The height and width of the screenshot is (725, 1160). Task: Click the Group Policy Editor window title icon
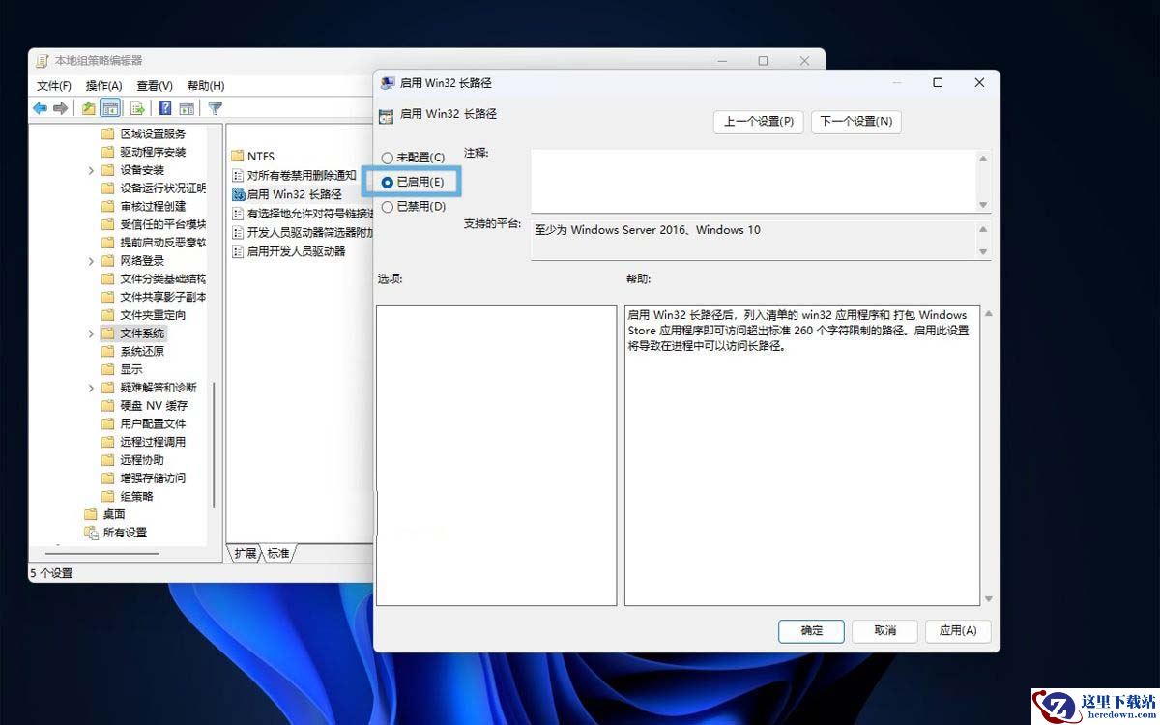[x=43, y=61]
